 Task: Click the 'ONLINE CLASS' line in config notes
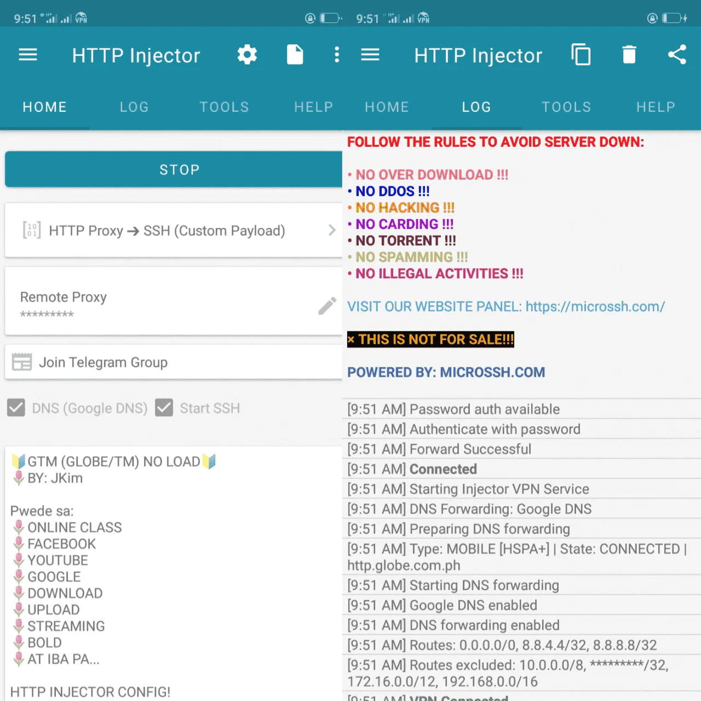(67, 527)
